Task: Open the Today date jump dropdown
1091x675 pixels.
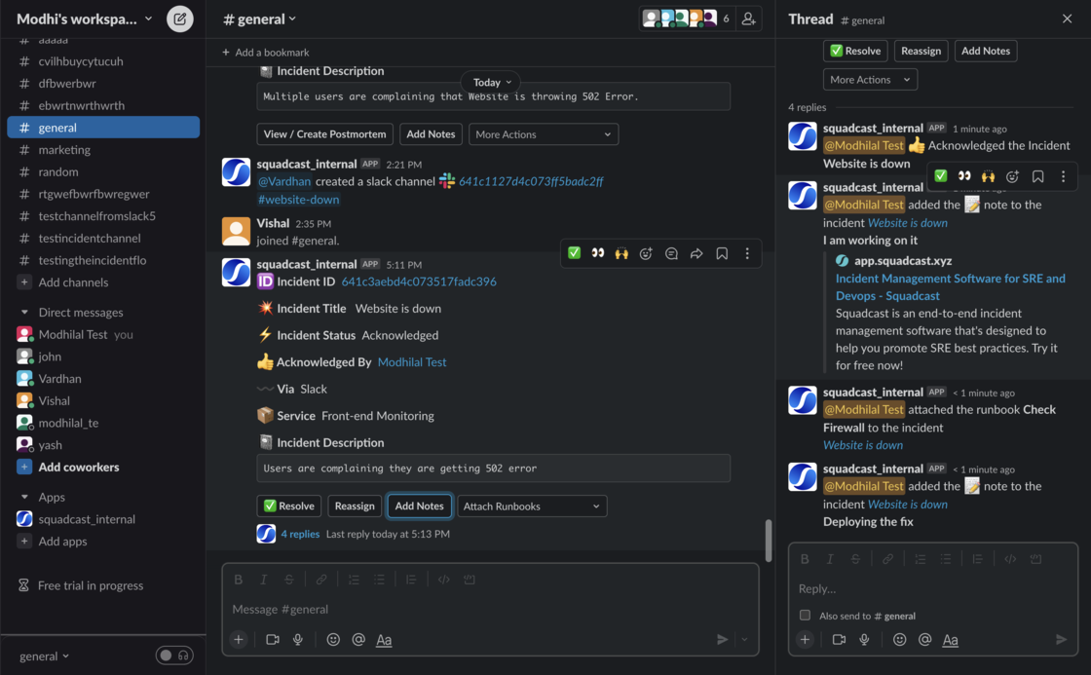Action: [491, 82]
